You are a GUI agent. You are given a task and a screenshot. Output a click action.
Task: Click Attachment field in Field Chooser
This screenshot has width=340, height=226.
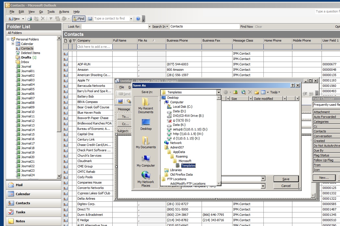click(x=327, y=112)
